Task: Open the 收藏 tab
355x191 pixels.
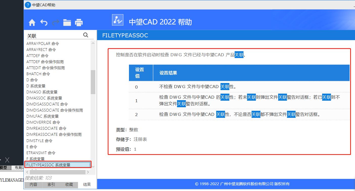Action: 69,185
